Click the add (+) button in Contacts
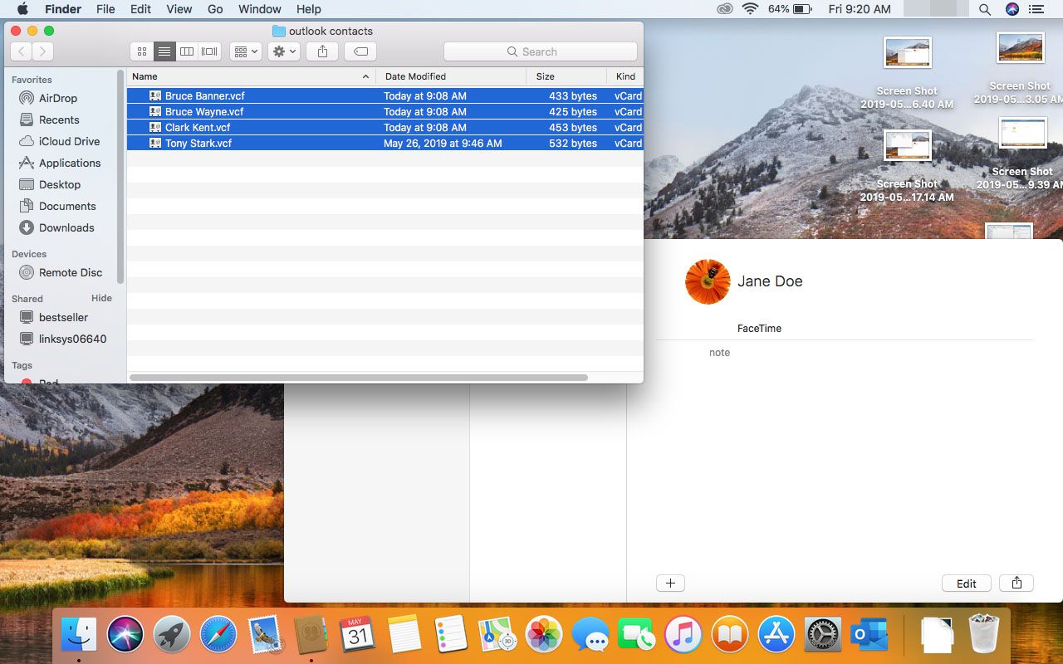 pyautogui.click(x=670, y=583)
